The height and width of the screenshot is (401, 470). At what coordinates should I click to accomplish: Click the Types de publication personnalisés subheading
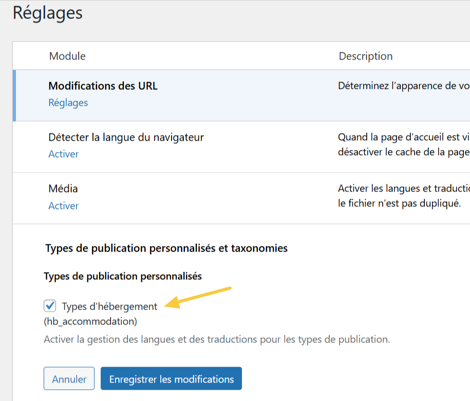(x=123, y=276)
